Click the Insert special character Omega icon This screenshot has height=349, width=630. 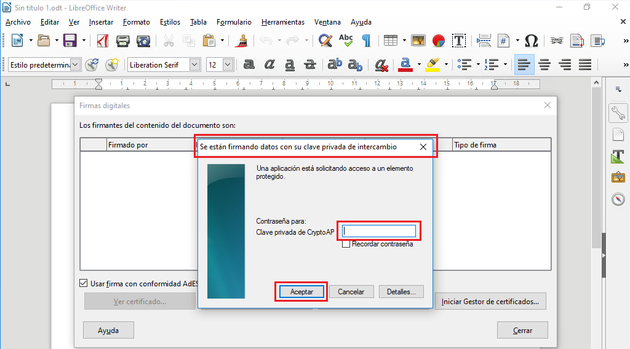coord(532,41)
